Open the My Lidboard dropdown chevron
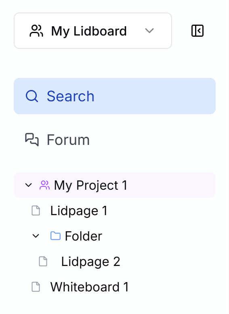The image size is (229, 314). 149,31
